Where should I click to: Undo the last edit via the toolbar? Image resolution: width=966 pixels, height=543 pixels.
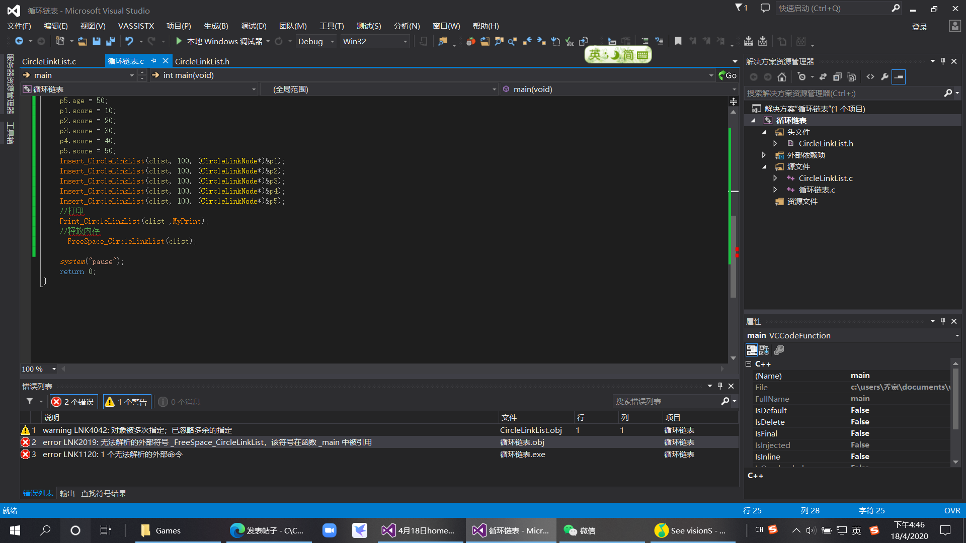(129, 41)
